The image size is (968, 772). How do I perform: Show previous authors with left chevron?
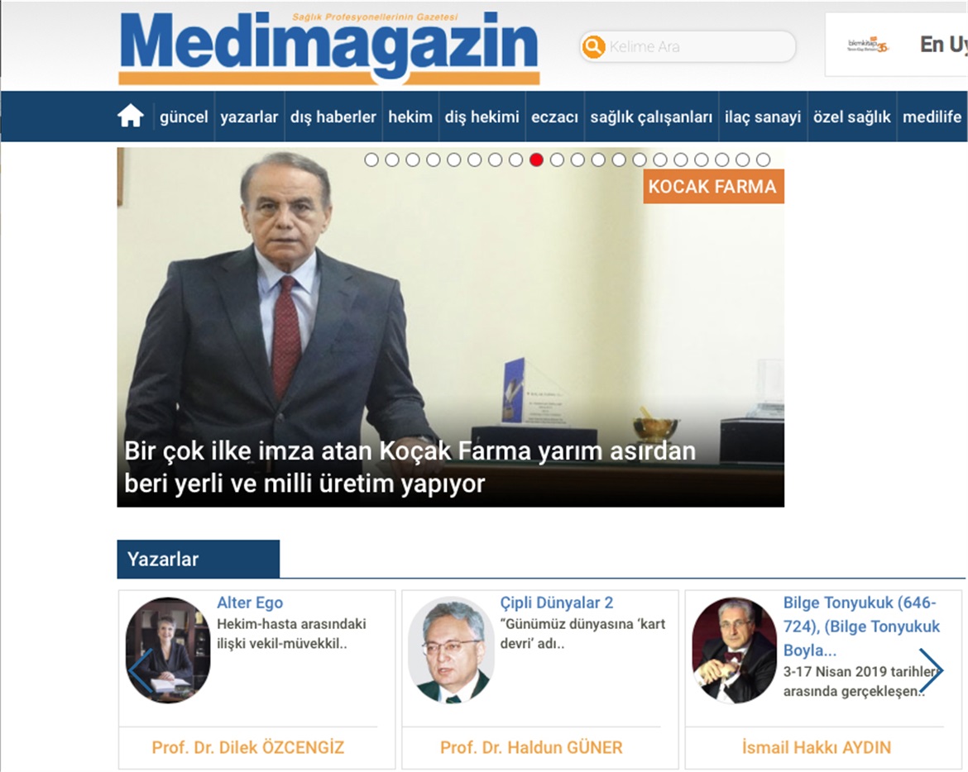point(140,671)
